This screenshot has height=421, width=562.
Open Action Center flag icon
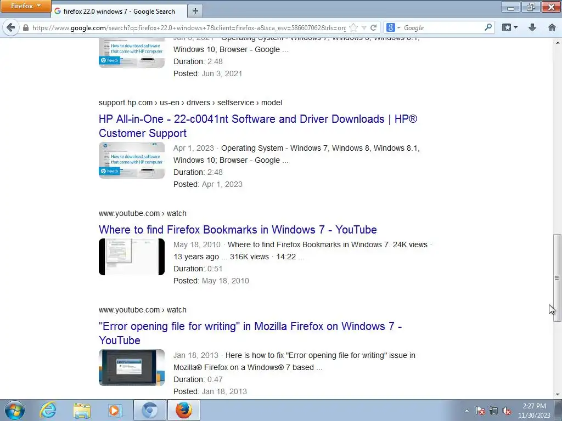click(x=480, y=411)
